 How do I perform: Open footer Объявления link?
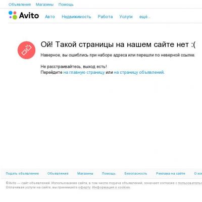coord(58,173)
